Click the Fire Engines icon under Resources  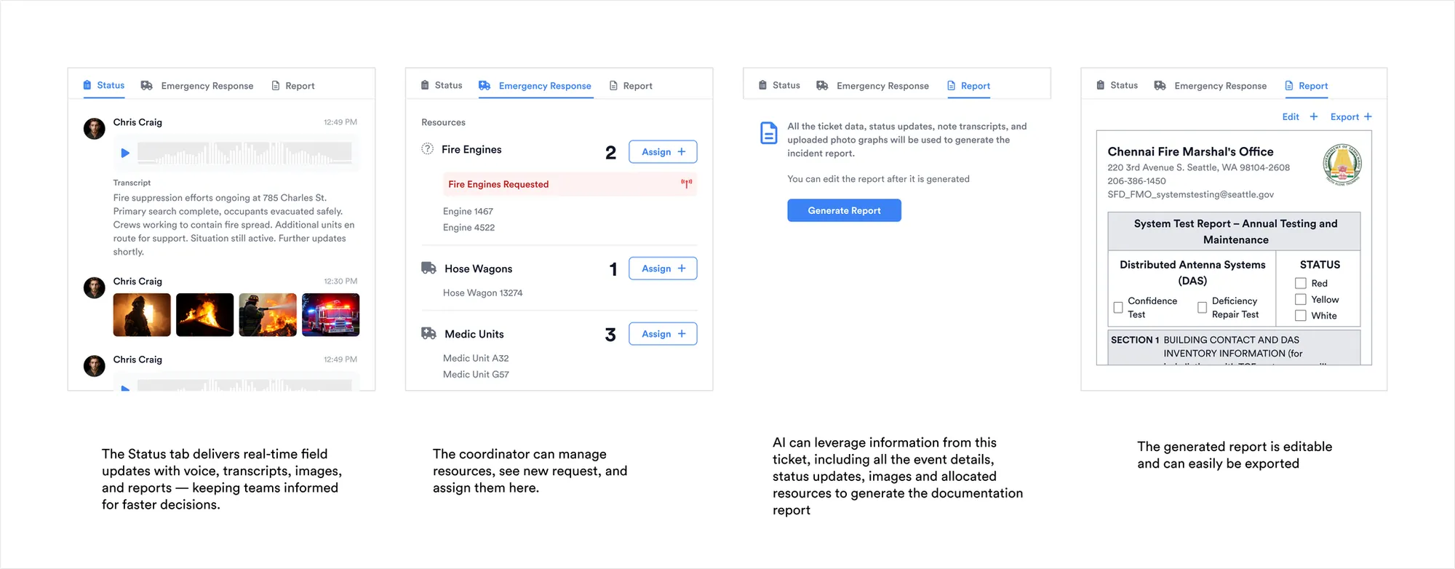pos(428,149)
